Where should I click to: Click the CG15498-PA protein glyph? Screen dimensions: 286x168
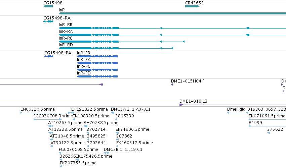click(x=49, y=56)
